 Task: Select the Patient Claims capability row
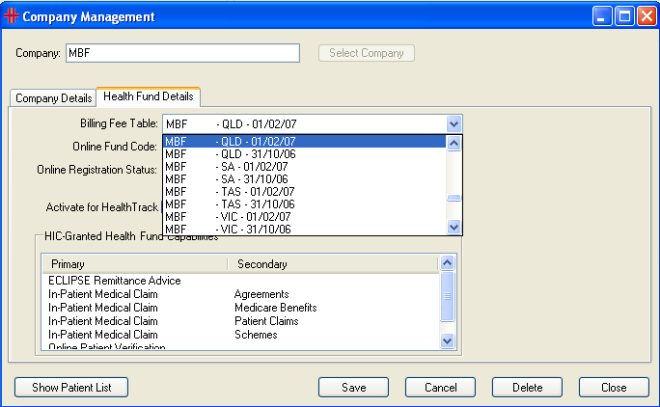tap(241, 321)
